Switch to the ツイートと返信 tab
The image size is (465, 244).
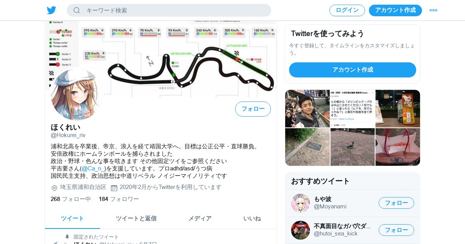click(x=136, y=218)
